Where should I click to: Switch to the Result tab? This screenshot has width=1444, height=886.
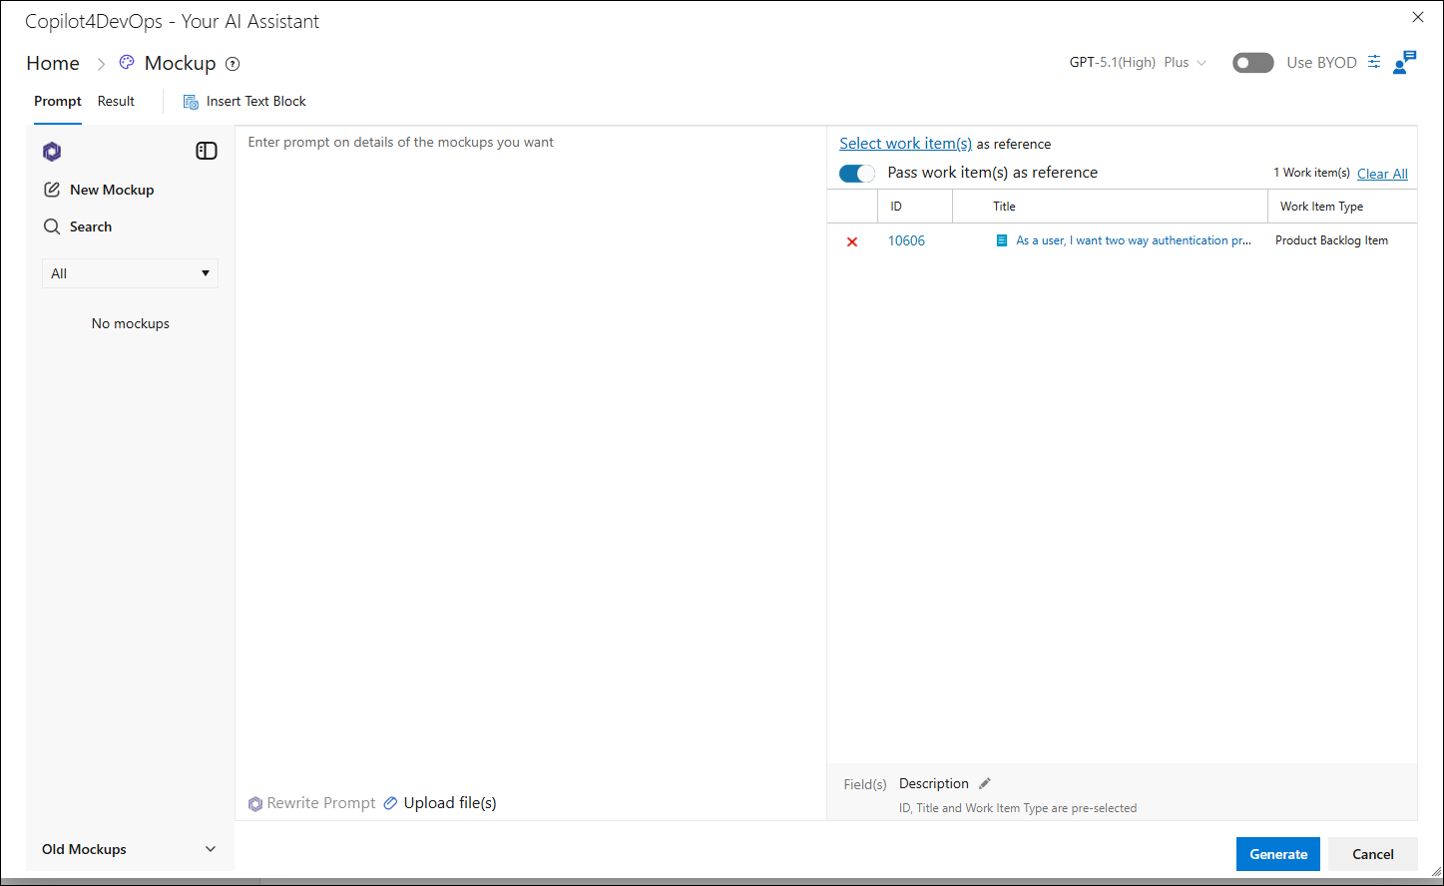coord(116,102)
